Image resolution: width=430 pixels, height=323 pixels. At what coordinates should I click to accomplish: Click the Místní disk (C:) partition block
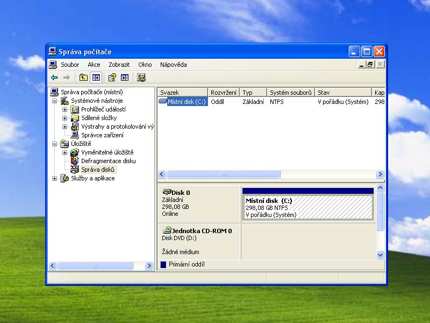click(307, 207)
